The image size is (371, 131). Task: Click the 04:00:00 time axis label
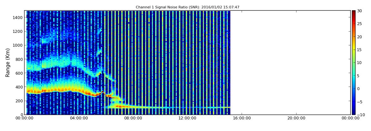coord(78,118)
